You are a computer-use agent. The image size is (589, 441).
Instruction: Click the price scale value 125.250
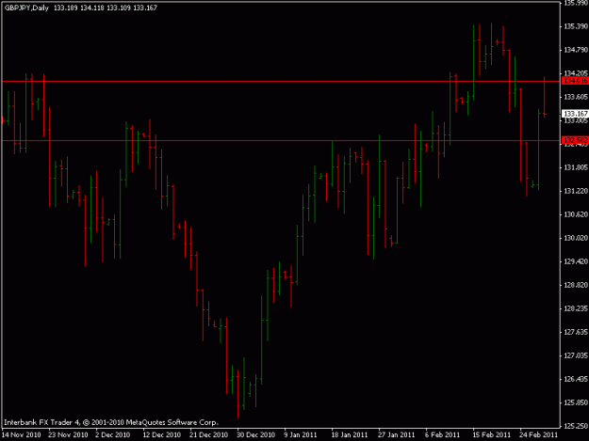576,426
